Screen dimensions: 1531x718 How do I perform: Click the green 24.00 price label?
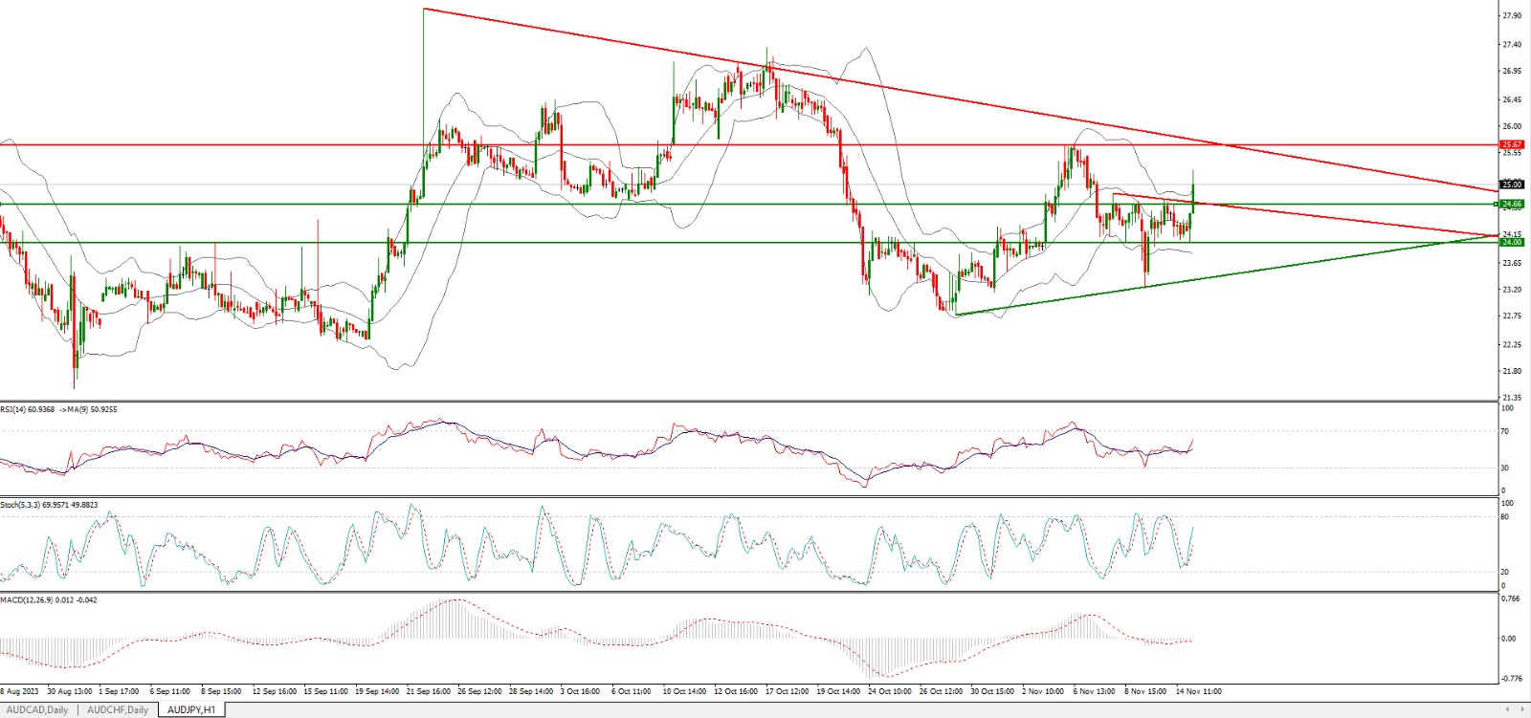click(x=1512, y=242)
